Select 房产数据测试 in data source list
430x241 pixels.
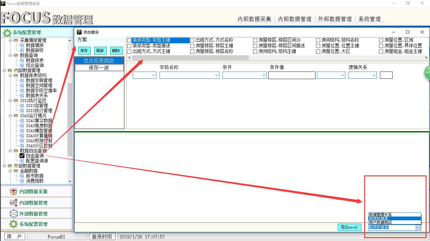pos(395,222)
